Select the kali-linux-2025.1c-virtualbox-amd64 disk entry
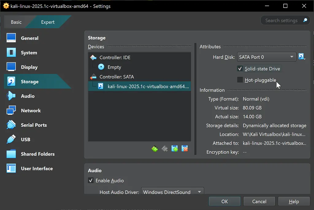The image size is (314, 210). (x=140, y=86)
